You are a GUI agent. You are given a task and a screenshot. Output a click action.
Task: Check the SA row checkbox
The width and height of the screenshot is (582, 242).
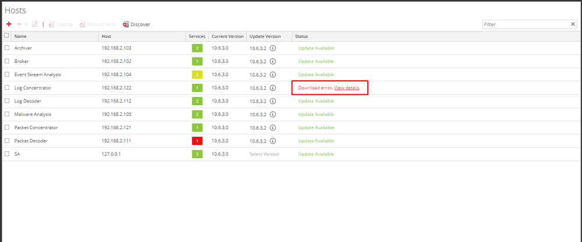click(6, 154)
